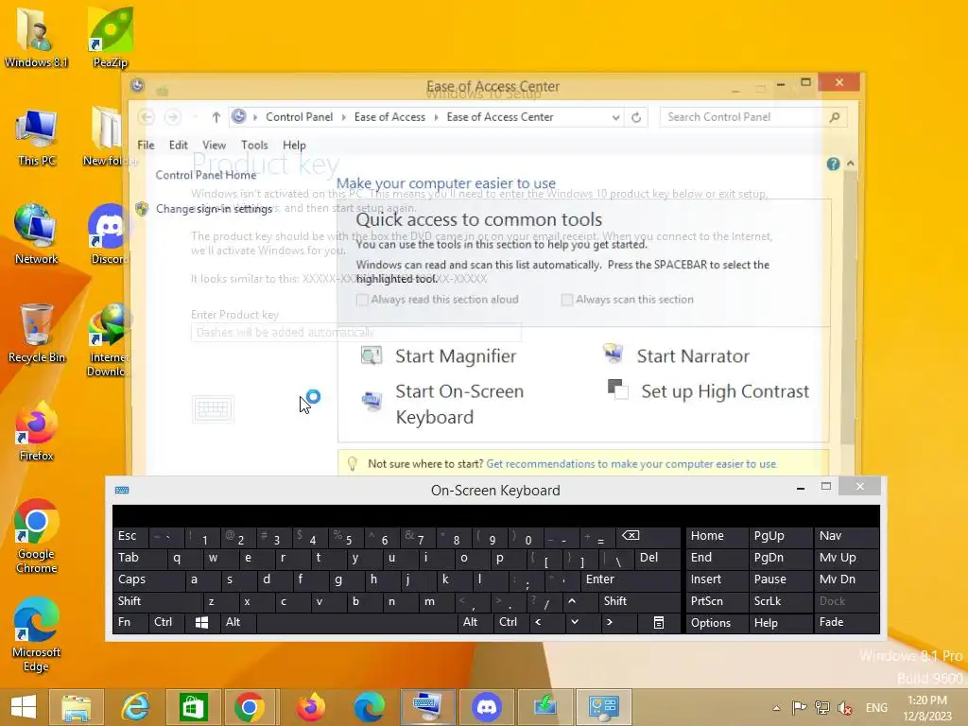
Task: Switch to On-Screen Keyboard taskbar item
Action: pyautogui.click(x=427, y=707)
